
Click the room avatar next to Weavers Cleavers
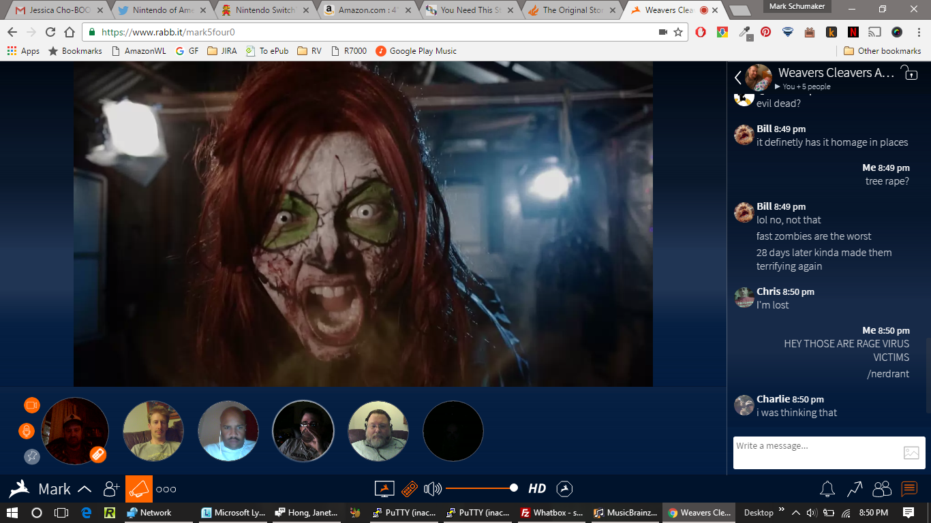tap(759, 77)
